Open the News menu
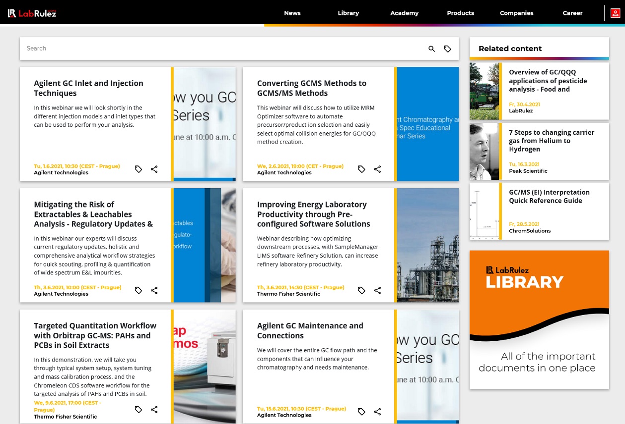 click(x=292, y=13)
